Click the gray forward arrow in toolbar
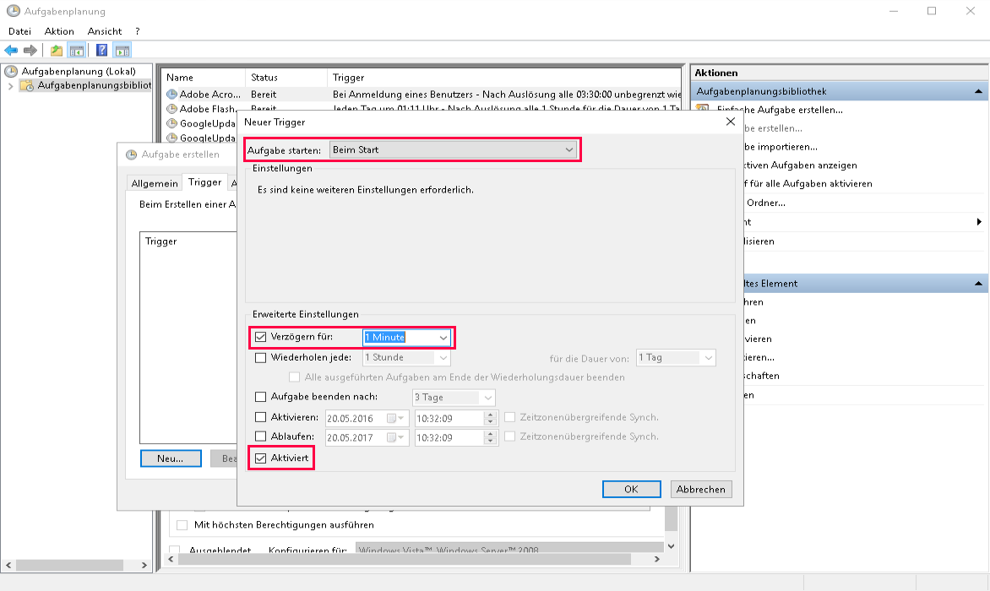 point(30,51)
